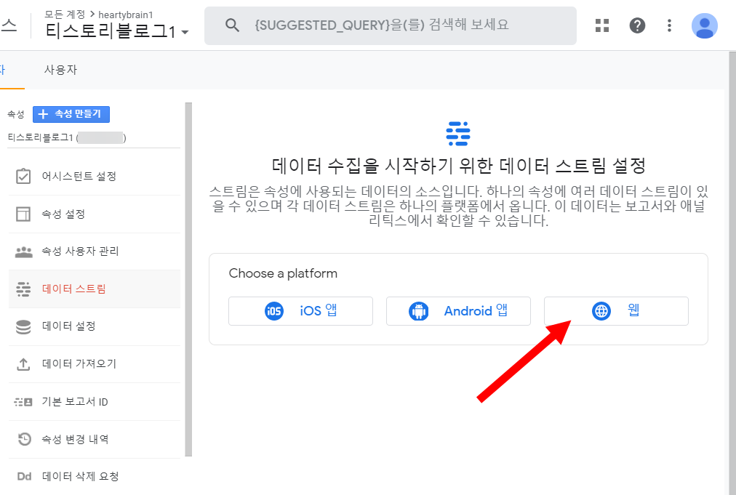Click the sidebar vertical scrollbar

[x=188, y=279]
